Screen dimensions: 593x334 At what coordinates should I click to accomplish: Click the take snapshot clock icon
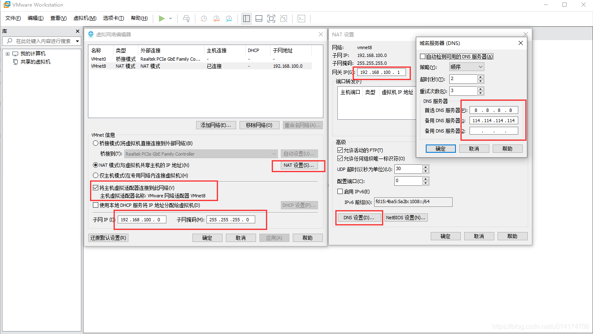click(x=204, y=19)
